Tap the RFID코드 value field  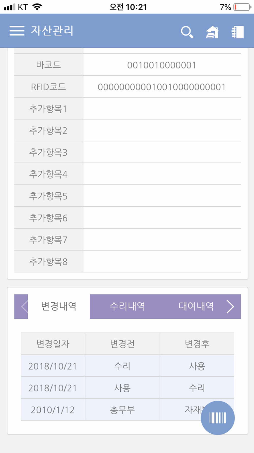(x=162, y=87)
